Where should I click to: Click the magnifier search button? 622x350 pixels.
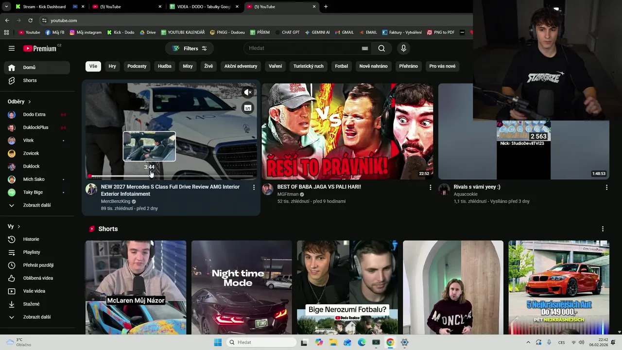coord(381,48)
